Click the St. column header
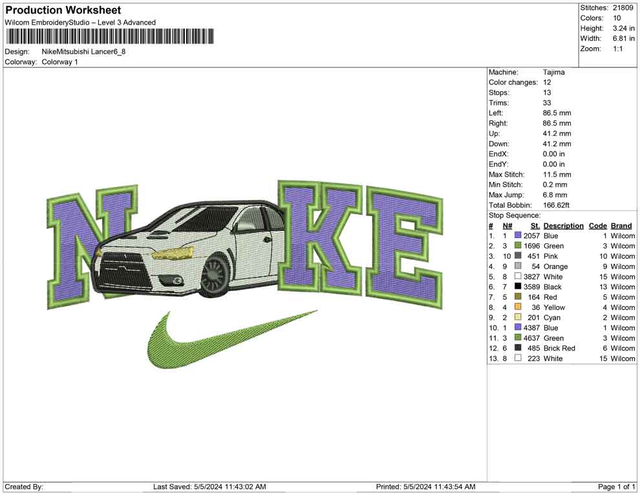The image size is (640, 493). tap(535, 226)
